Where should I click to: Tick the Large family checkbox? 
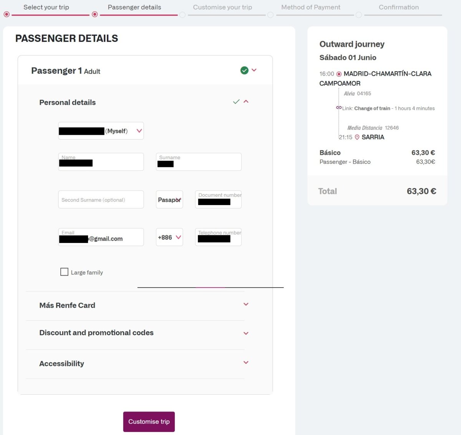[64, 272]
